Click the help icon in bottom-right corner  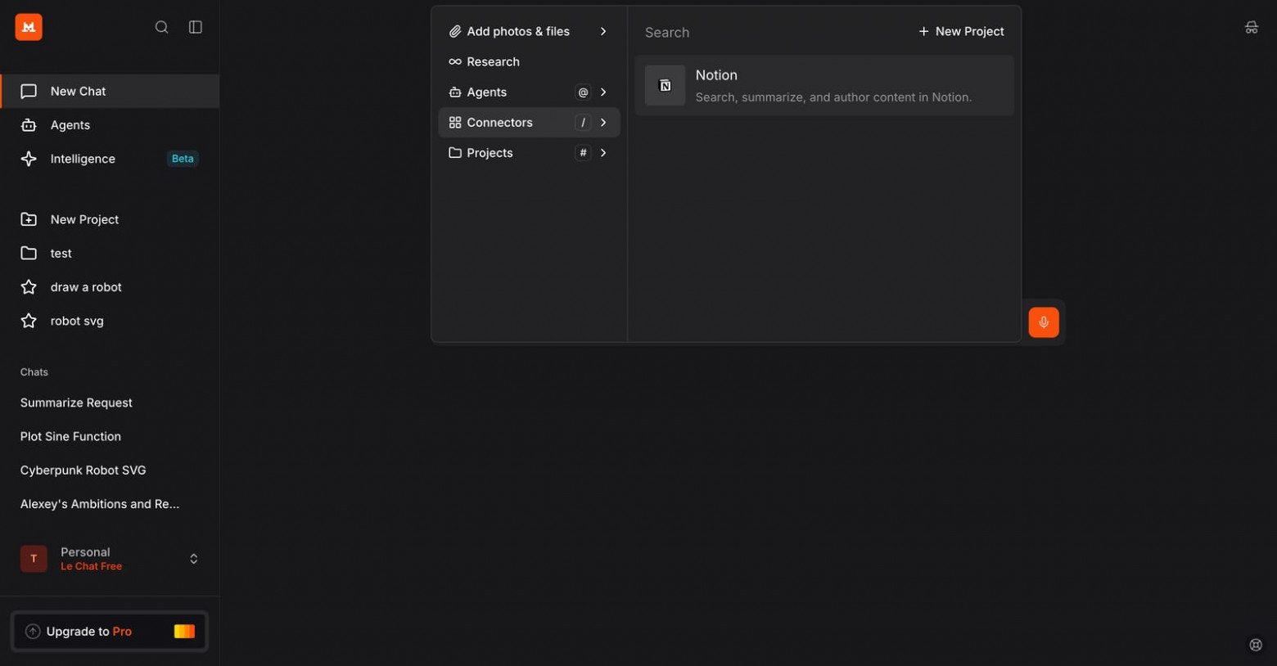[x=1255, y=645]
